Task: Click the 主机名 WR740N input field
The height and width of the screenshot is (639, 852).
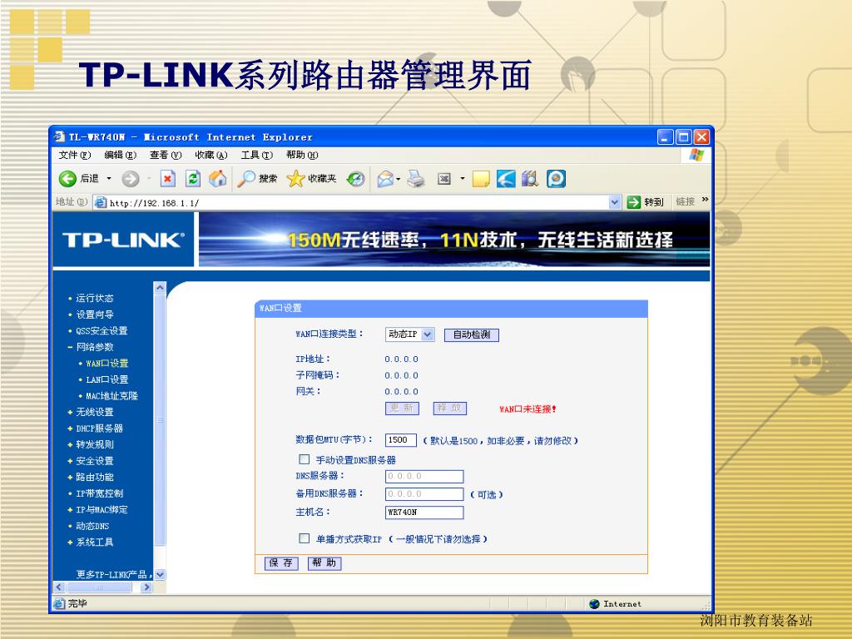Action: point(424,513)
